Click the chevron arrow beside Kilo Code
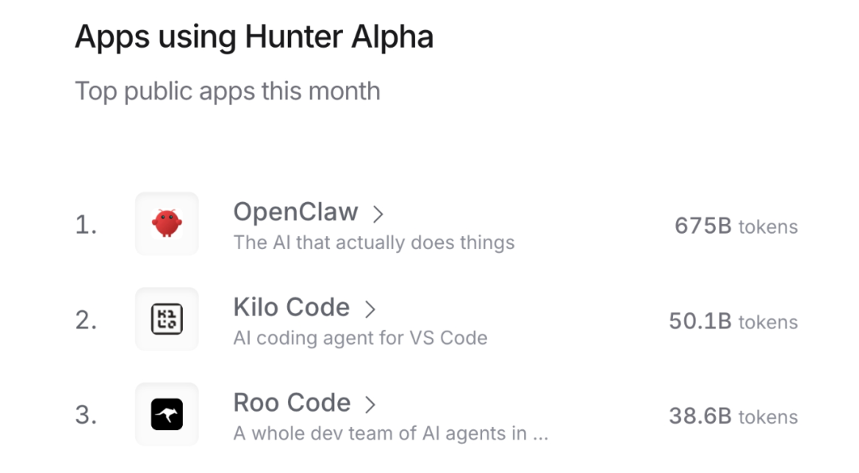This screenshot has width=859, height=473. (370, 308)
